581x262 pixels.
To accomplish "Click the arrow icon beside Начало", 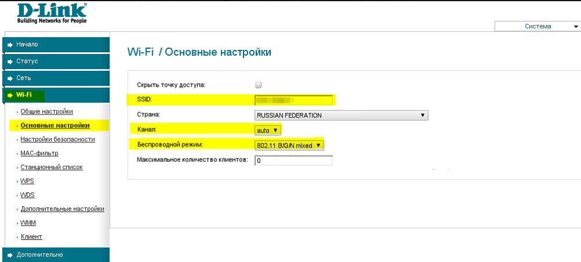I will (10, 45).
